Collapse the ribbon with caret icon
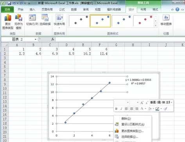This screenshot has width=185, height=142. point(172,9)
